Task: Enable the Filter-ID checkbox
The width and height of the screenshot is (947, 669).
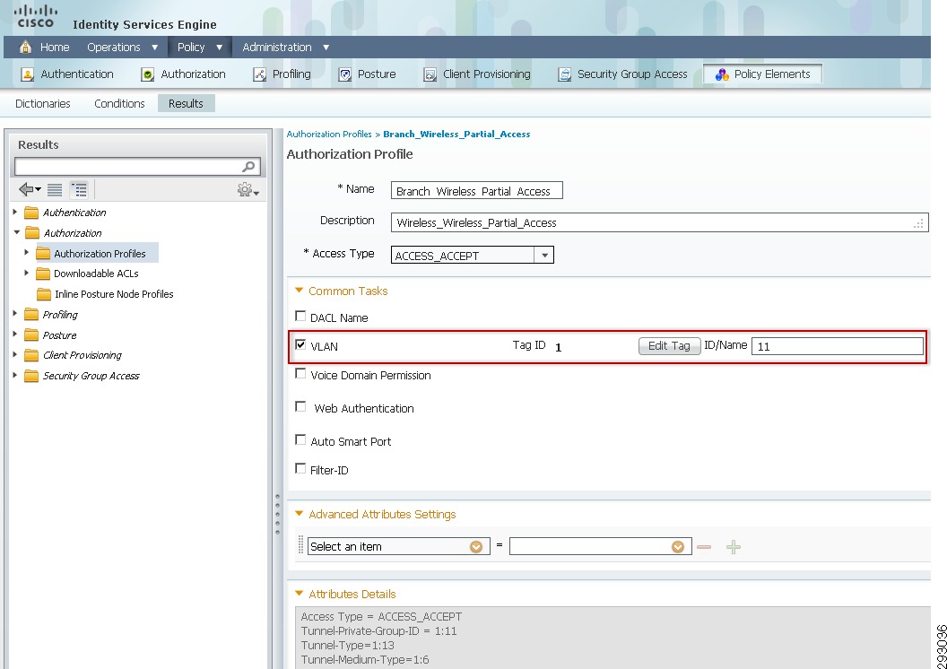Action: click(x=300, y=468)
